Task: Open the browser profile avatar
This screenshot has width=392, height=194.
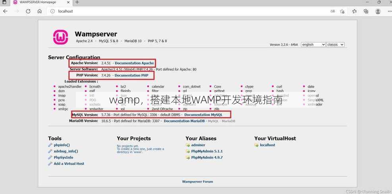Action: pyautogui.click(x=378, y=11)
